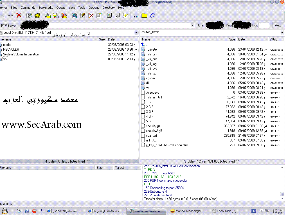Open the Queue menu
This screenshot has width=288, height=216.
(61, 8)
